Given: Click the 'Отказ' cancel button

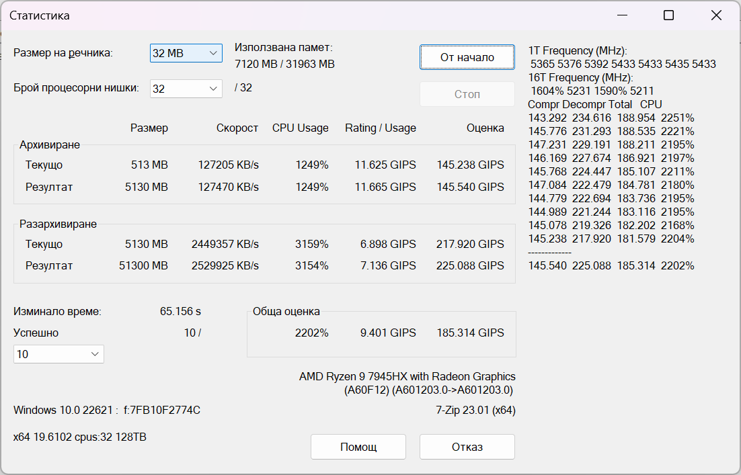Looking at the screenshot, I should point(467,447).
